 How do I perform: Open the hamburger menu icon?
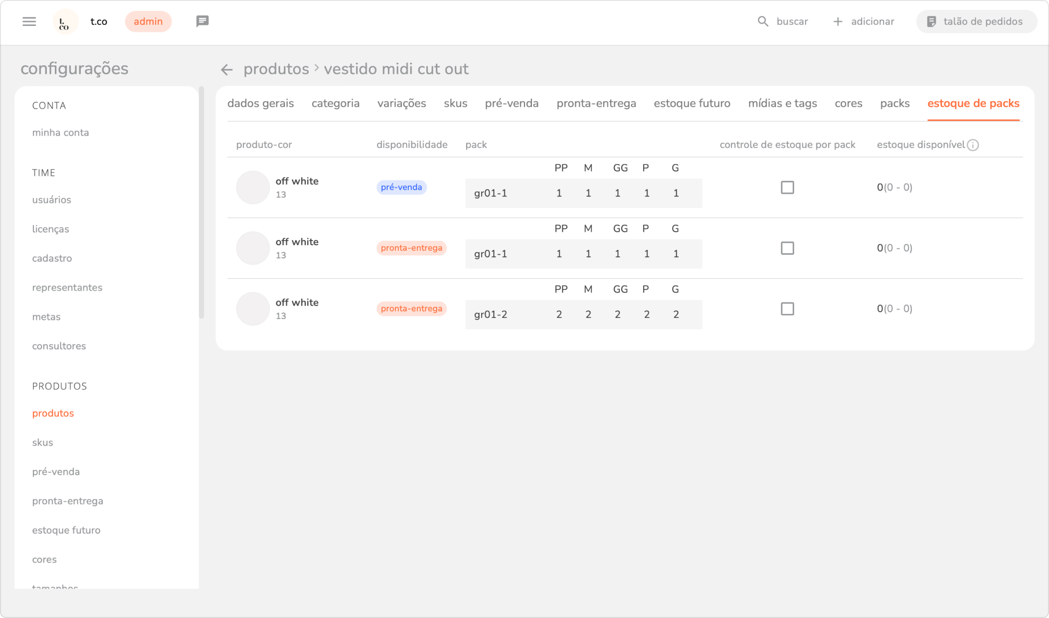(x=29, y=21)
